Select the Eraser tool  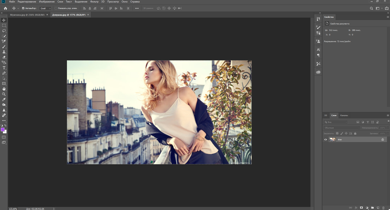[4, 57]
